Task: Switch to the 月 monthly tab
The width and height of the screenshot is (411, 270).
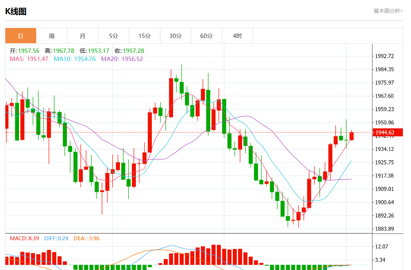Action: tap(82, 36)
